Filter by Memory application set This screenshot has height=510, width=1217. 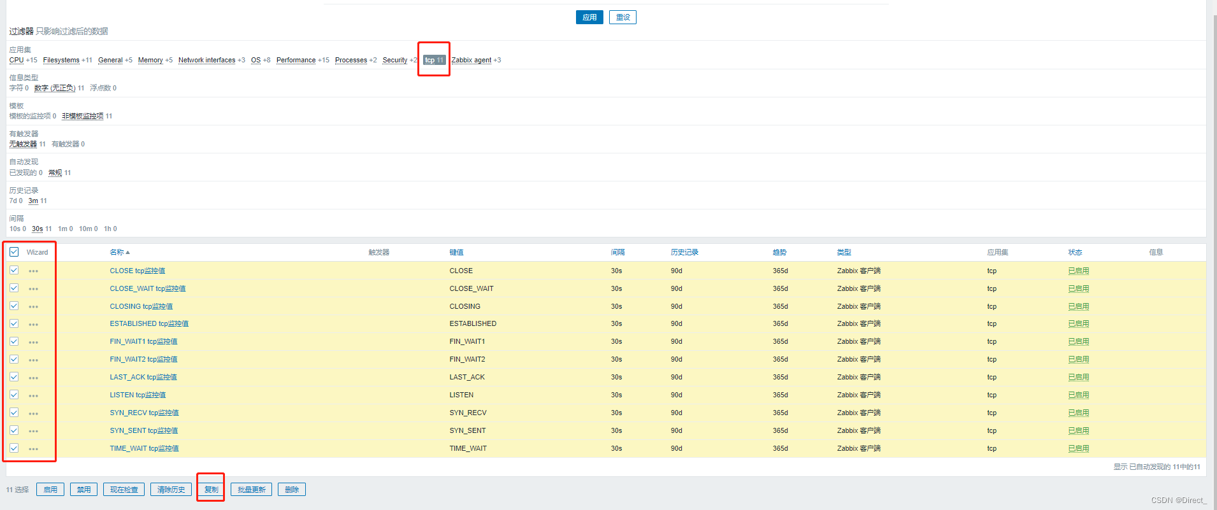pos(150,60)
